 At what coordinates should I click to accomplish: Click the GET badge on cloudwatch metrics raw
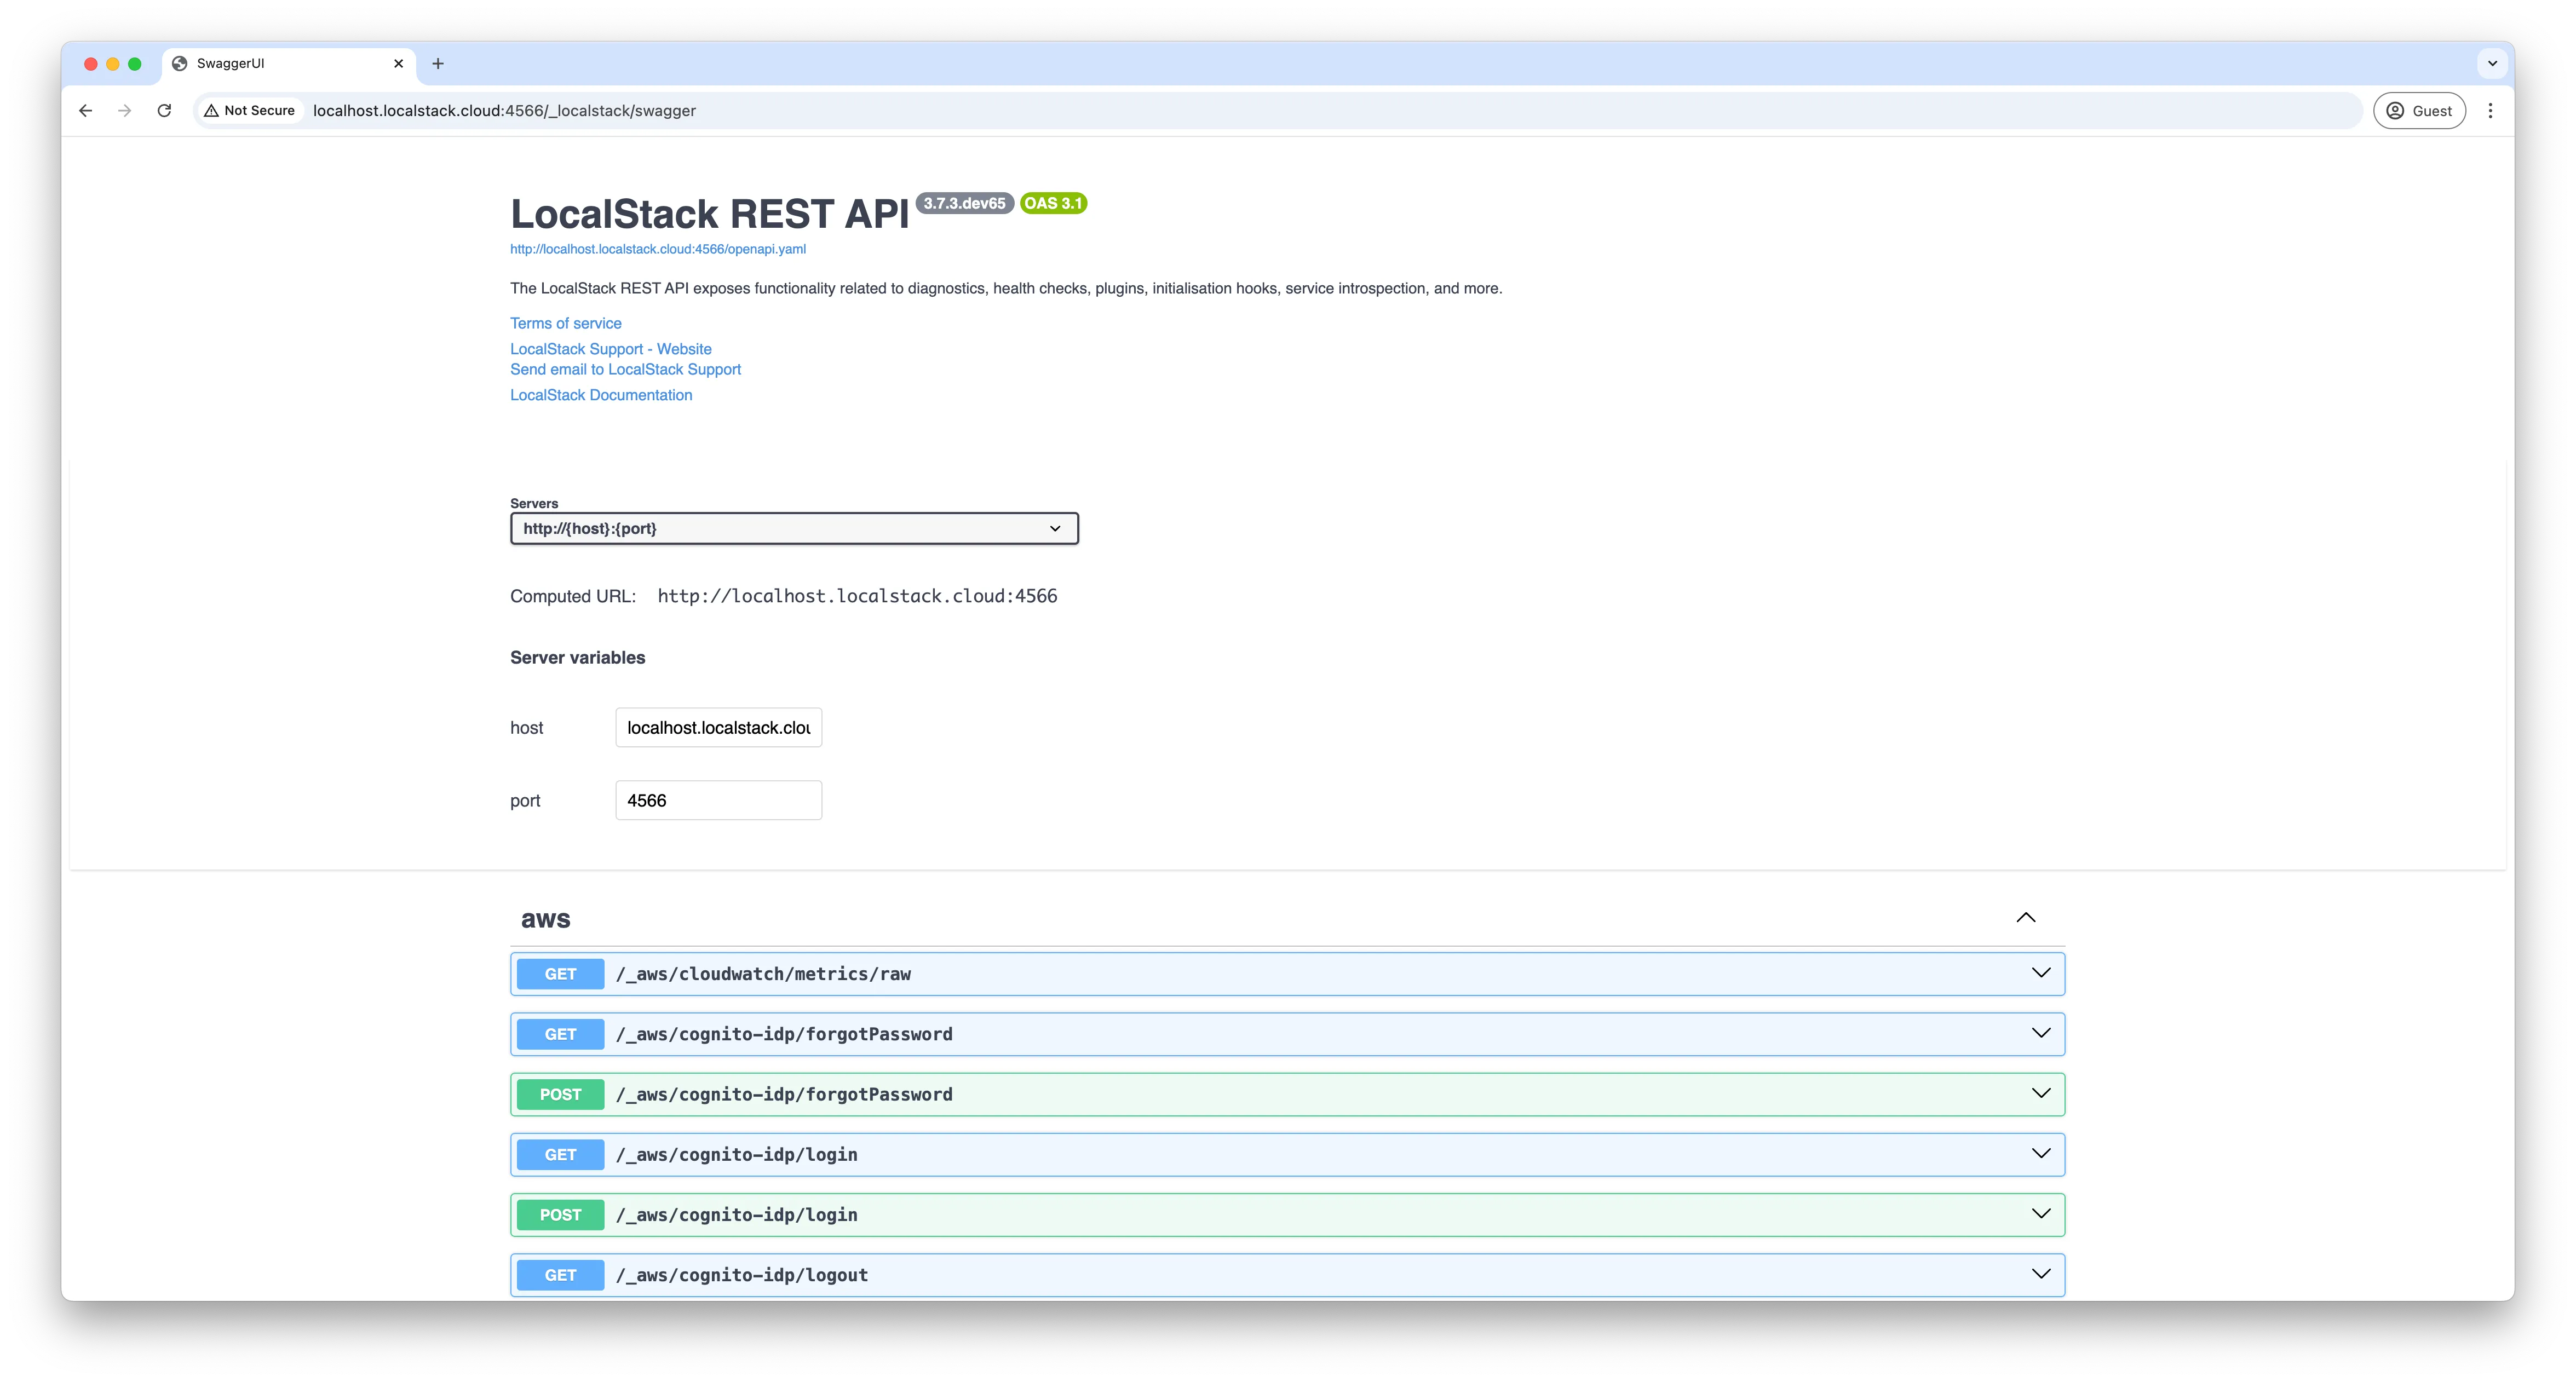[x=560, y=973]
